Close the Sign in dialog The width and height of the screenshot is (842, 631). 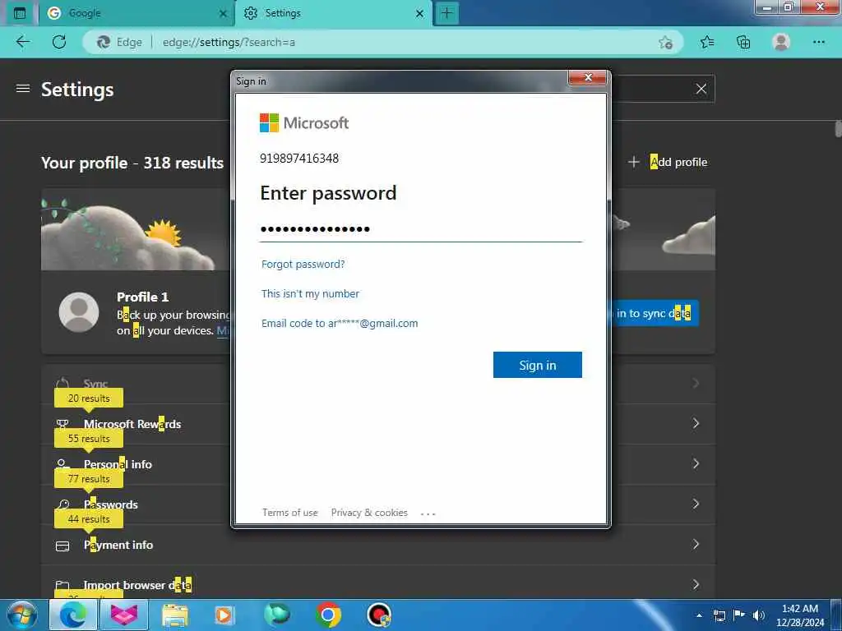coord(587,77)
